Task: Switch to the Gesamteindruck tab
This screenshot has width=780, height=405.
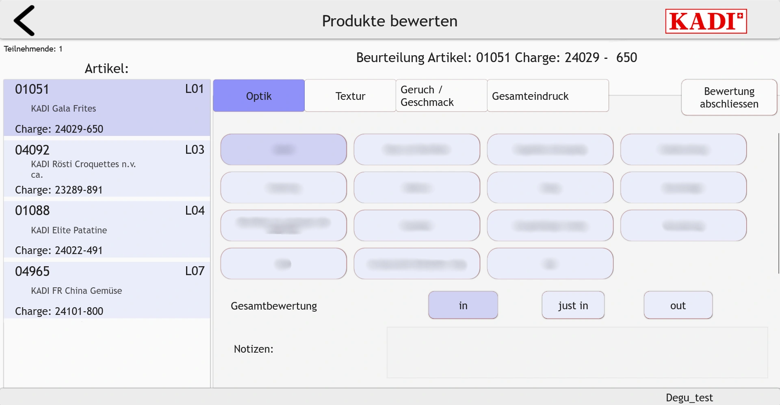Action: coord(548,96)
